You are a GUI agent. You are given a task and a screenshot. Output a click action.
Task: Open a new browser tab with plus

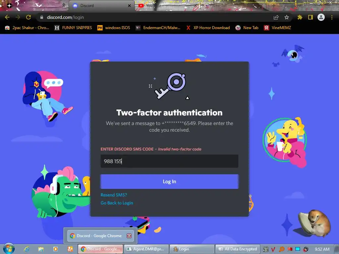tap(273, 6)
